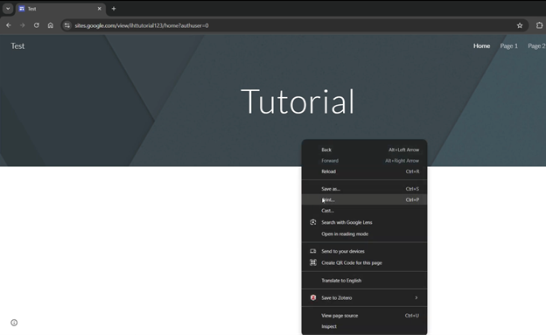The image size is (546, 335).
Task: Open the Save to Zotero submenu
Action: point(364,297)
